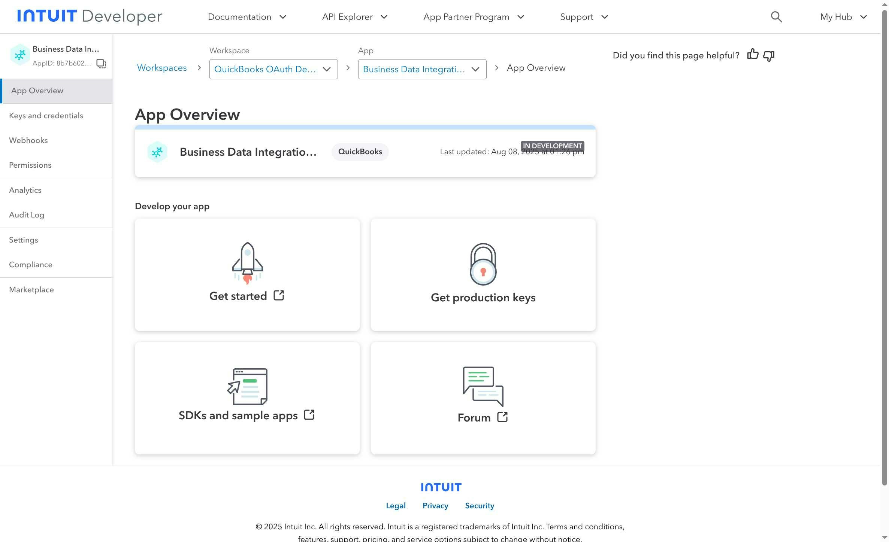The width and height of the screenshot is (889, 542).
Task: Open the My Hub dropdown
Action: 844,17
